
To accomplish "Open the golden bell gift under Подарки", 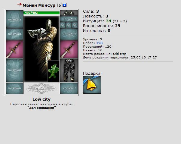I will pyautogui.click(x=92, y=85).
